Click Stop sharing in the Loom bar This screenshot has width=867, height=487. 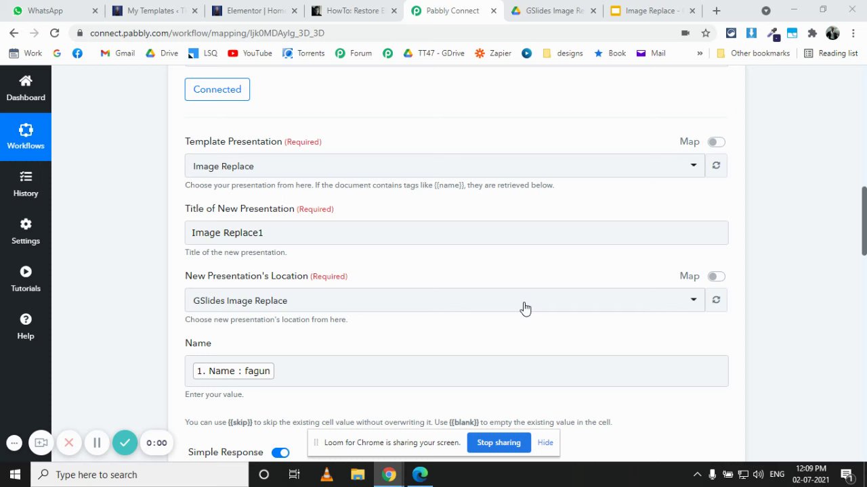click(x=499, y=442)
